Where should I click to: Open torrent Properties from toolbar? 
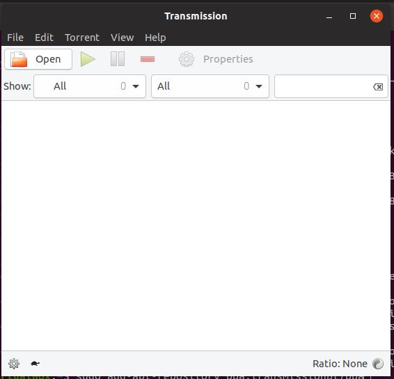pyautogui.click(x=216, y=59)
